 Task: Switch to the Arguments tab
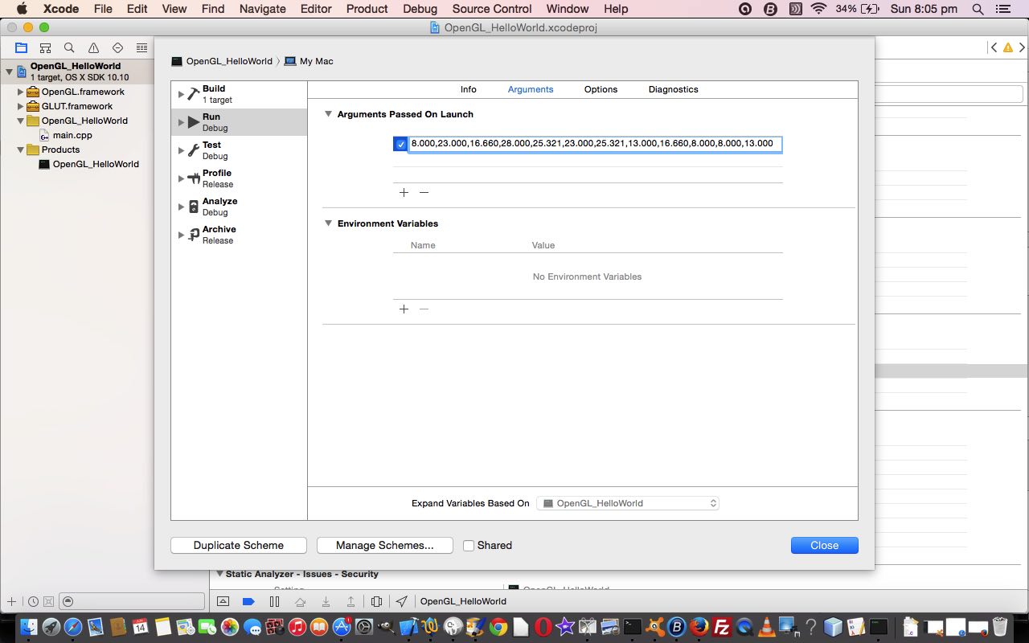531,89
